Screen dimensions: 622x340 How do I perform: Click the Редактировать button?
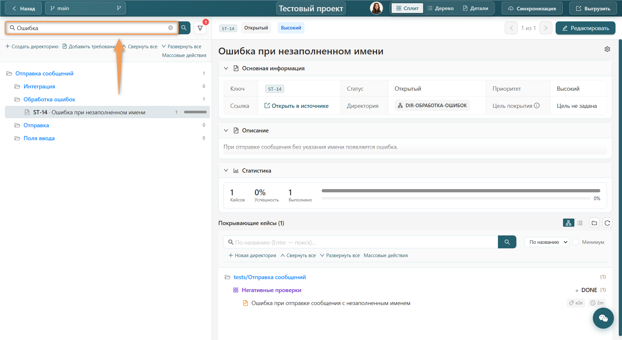click(585, 28)
